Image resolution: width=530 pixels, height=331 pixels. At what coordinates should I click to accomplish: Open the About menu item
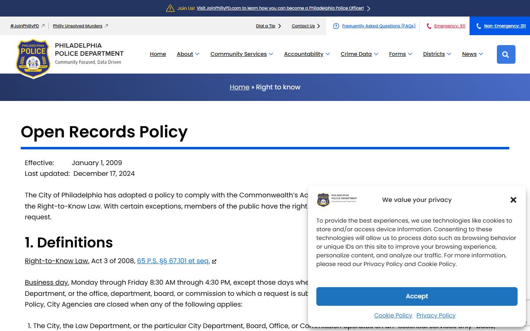click(185, 54)
